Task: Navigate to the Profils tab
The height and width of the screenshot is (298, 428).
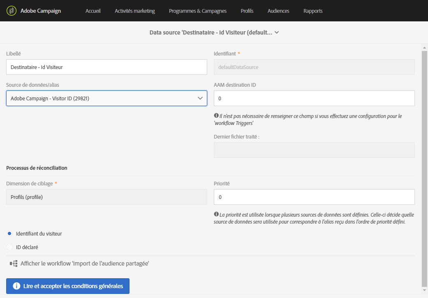Action: [247, 11]
